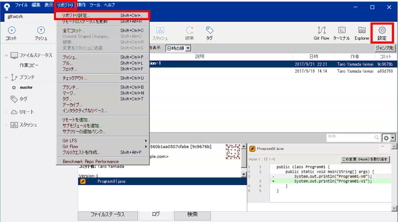
Task: Select the Tags (タグ) sidebar section
Action: (x=19, y=99)
